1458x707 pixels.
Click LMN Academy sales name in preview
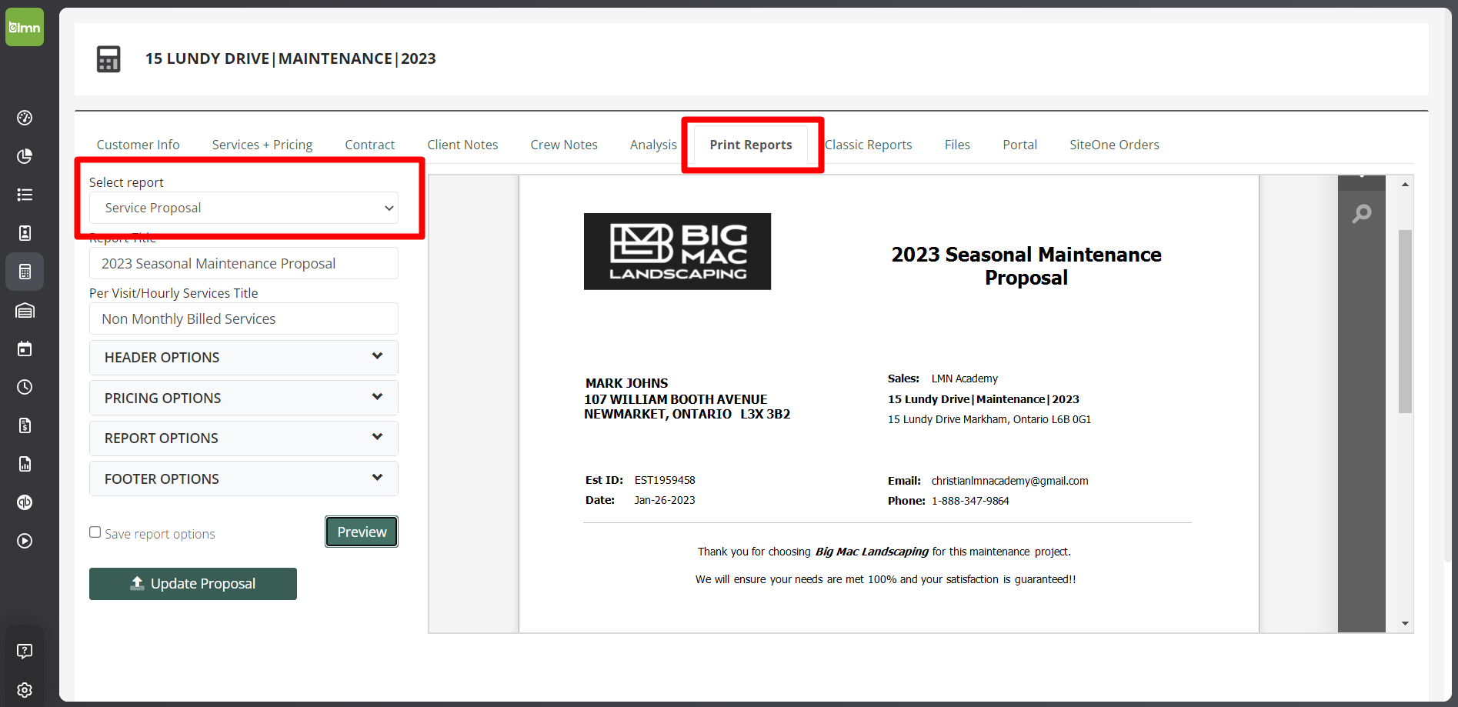pyautogui.click(x=964, y=379)
